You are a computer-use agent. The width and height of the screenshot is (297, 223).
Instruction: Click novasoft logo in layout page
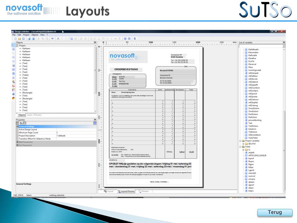pyautogui.click(x=128, y=57)
